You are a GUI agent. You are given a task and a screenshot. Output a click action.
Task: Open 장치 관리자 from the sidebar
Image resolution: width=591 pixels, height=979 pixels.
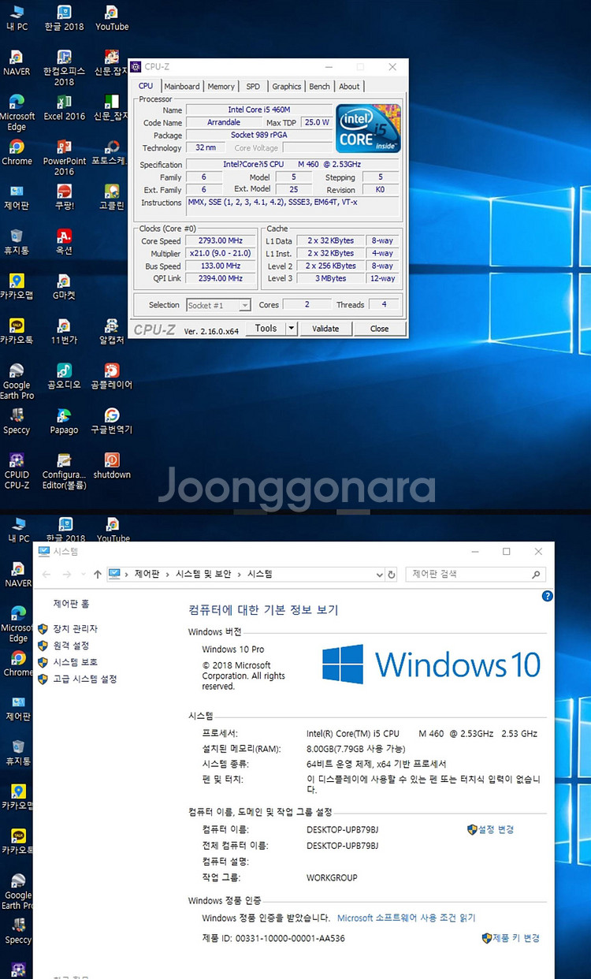[75, 629]
